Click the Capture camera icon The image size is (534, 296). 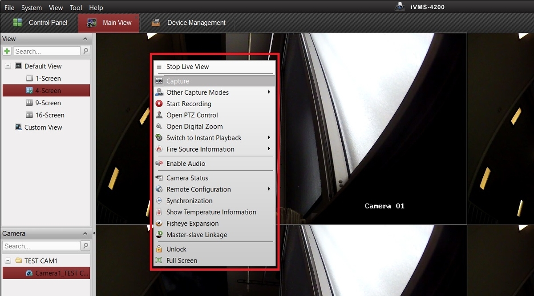tap(159, 81)
